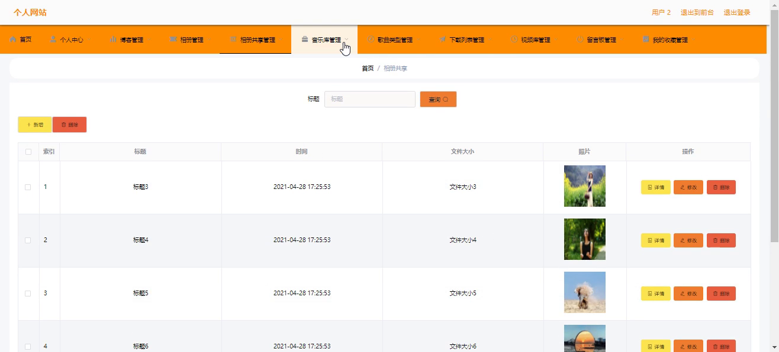Click the 首页 breadcrumb link
Image resolution: width=779 pixels, height=352 pixels.
point(368,69)
